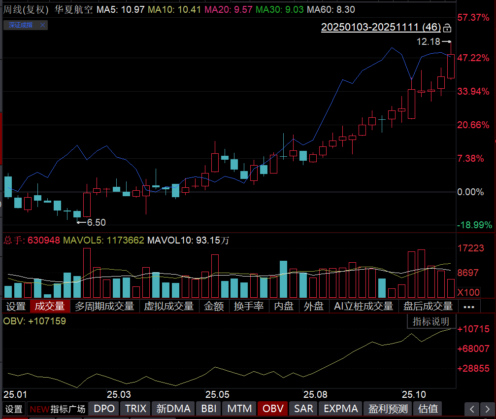The height and width of the screenshot is (419, 496).
Task: Switch to the 成交量 volume tab
Action: pyautogui.click(x=49, y=307)
